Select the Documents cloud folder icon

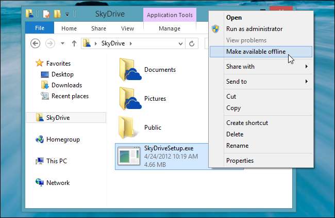[130, 70]
